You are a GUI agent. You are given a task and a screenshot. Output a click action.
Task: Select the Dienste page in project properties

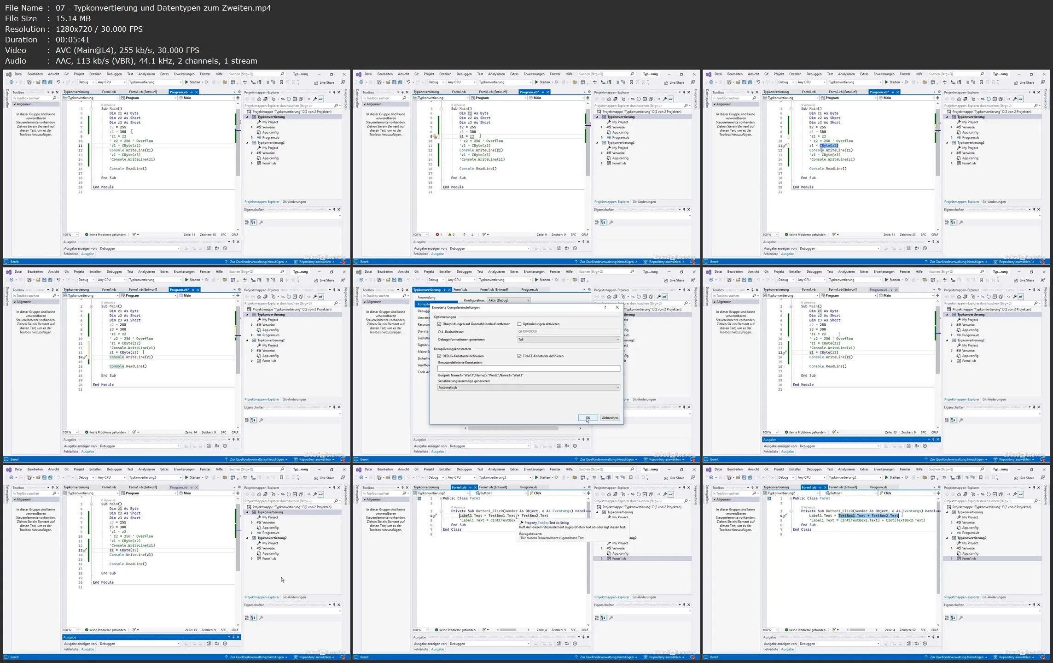tap(423, 331)
